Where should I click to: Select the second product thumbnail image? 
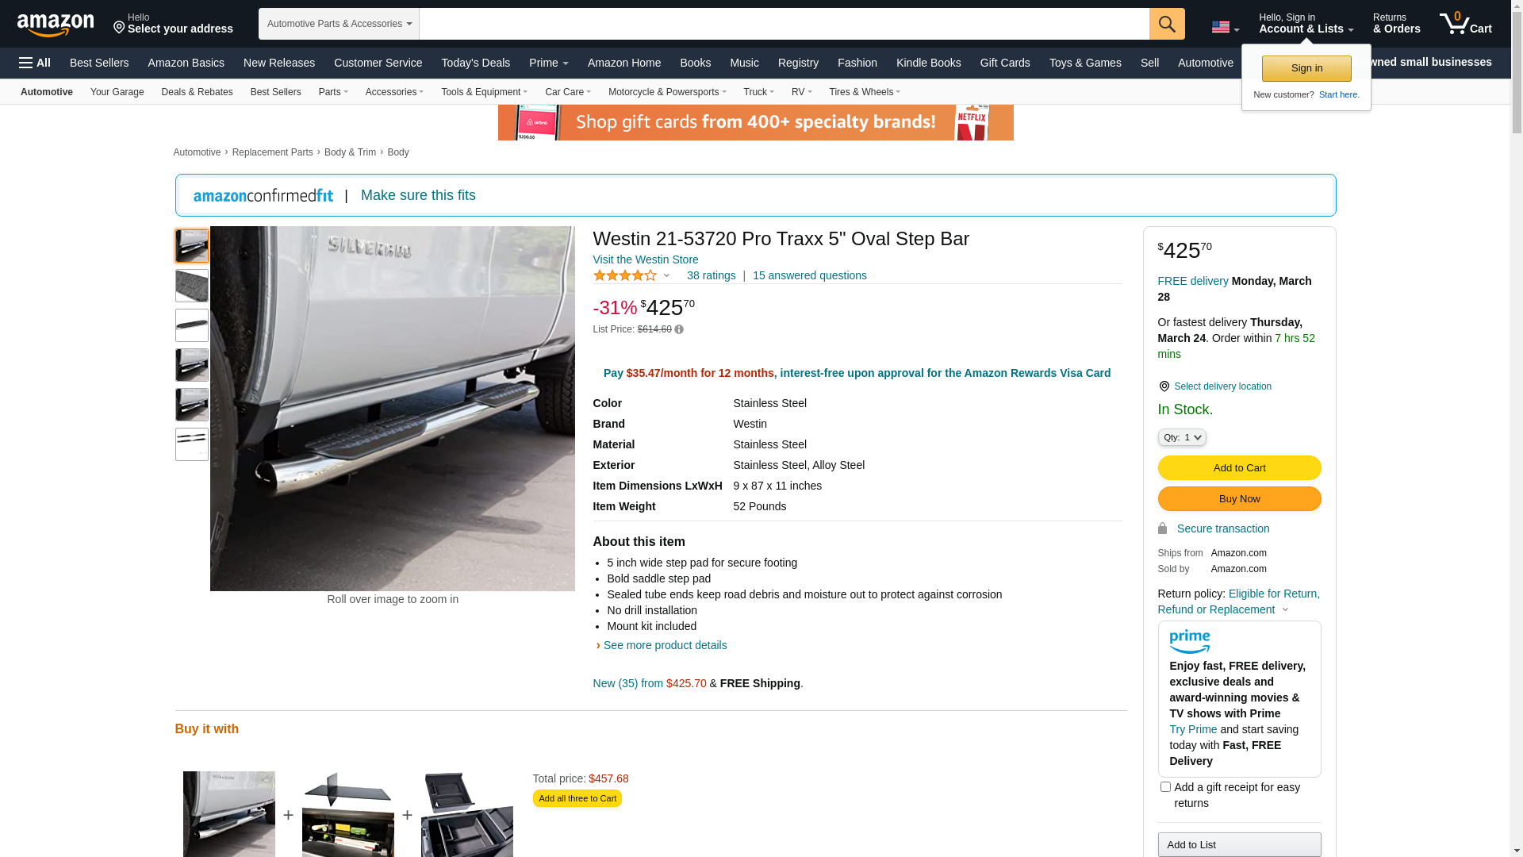point(192,286)
